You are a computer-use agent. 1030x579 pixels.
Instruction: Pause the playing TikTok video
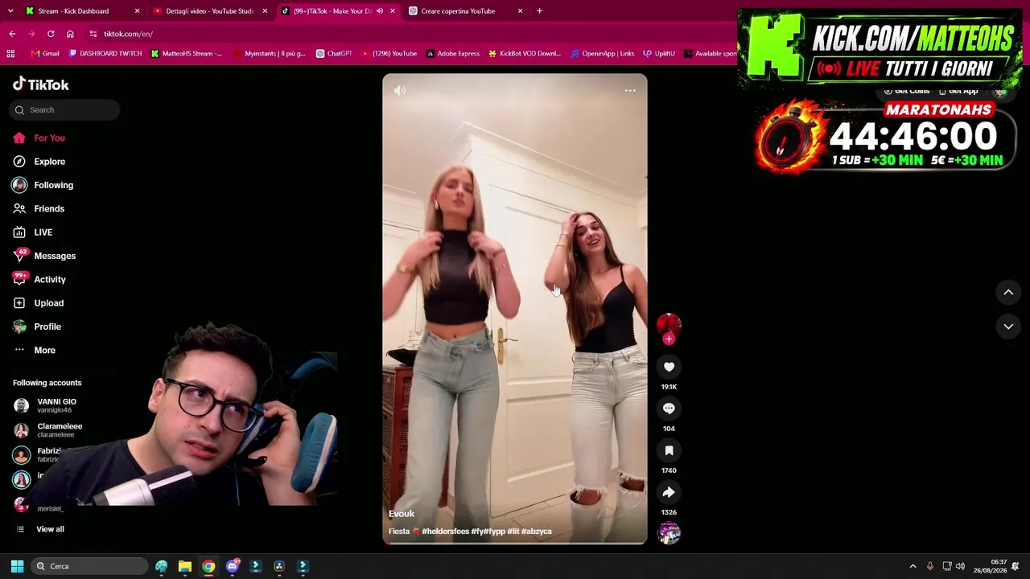[x=514, y=309]
